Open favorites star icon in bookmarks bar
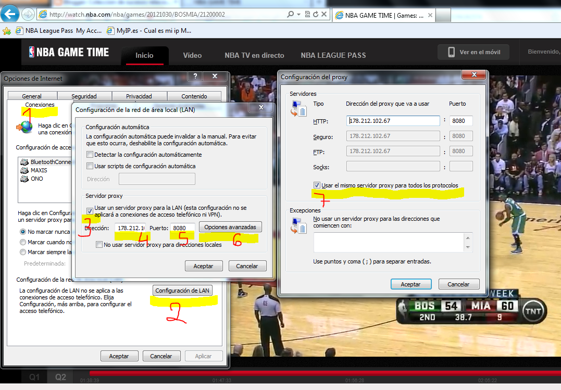Viewport: 561px width, 390px height. [7, 31]
